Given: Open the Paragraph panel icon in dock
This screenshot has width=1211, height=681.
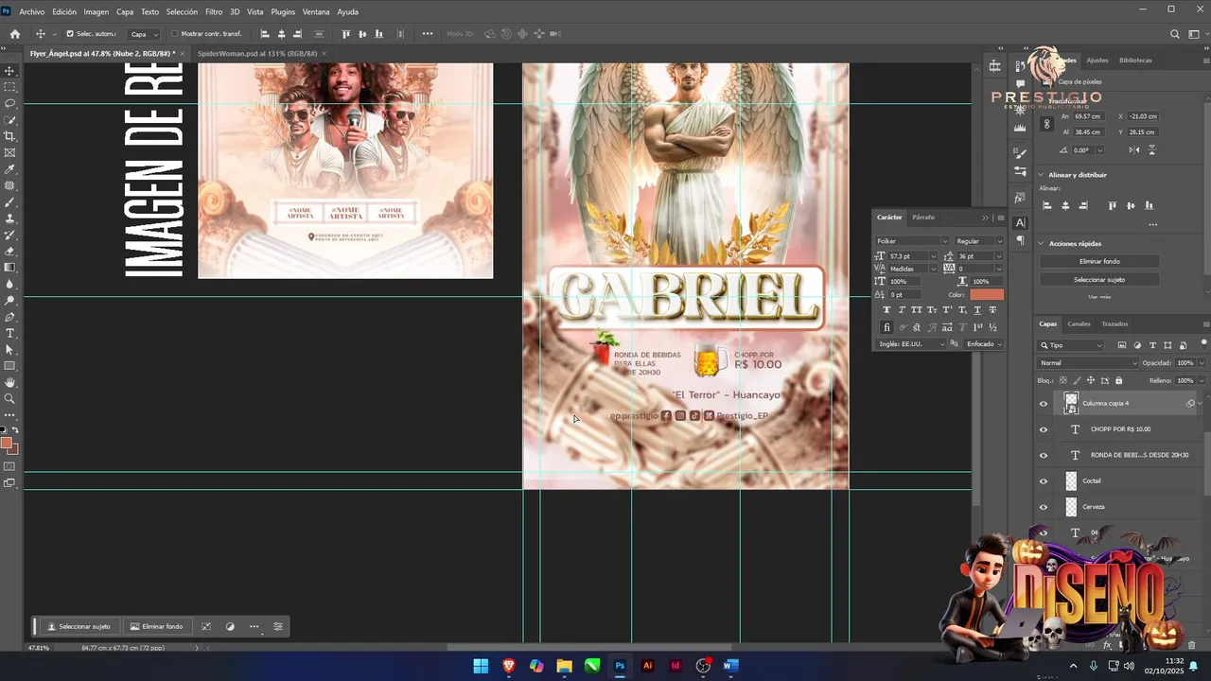Looking at the screenshot, I should click(x=1020, y=241).
